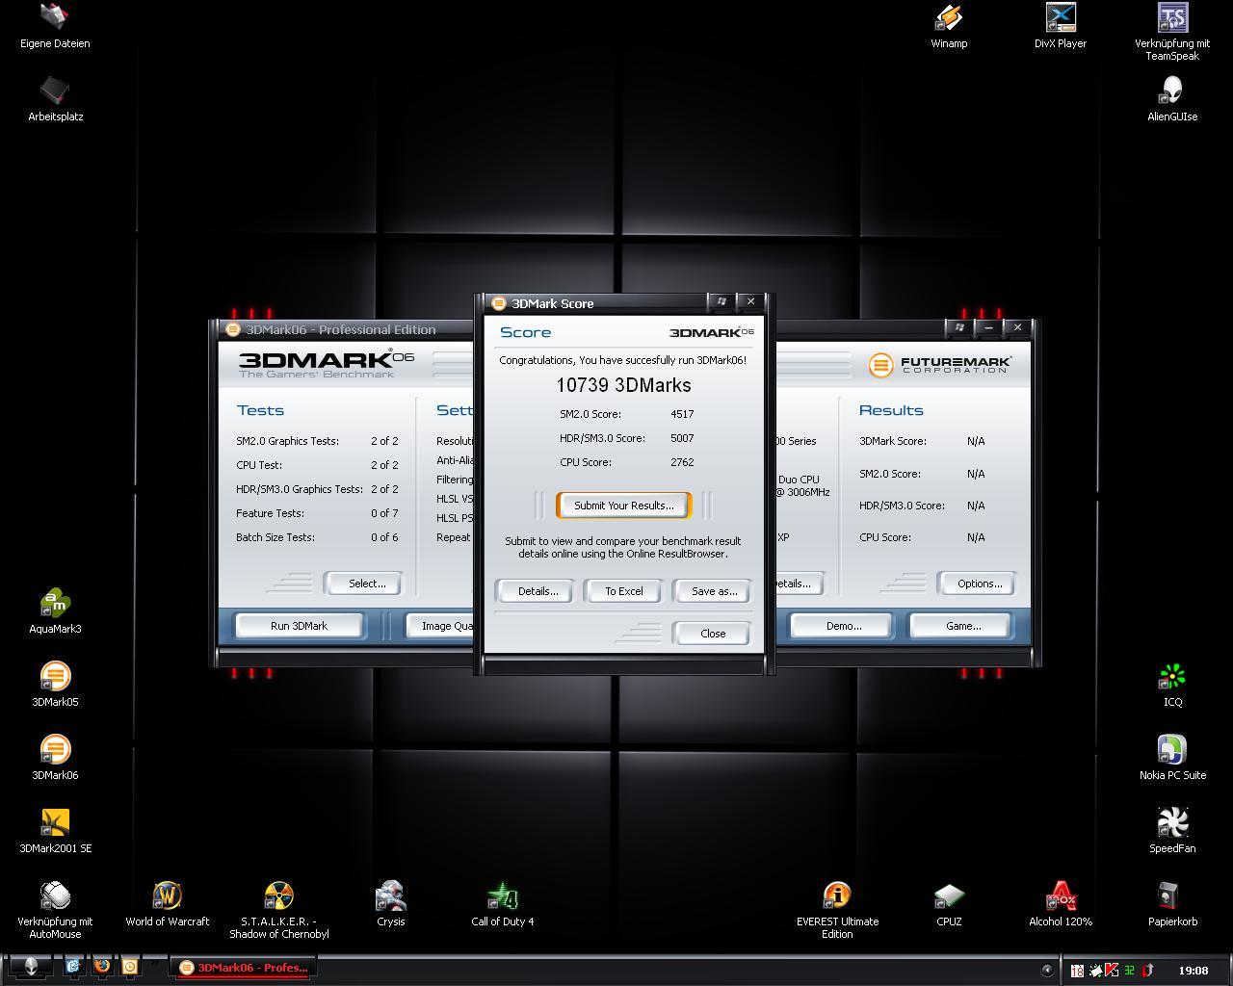This screenshot has height=986, width=1233.
Task: Export results with To Excel button
Action: (x=624, y=591)
